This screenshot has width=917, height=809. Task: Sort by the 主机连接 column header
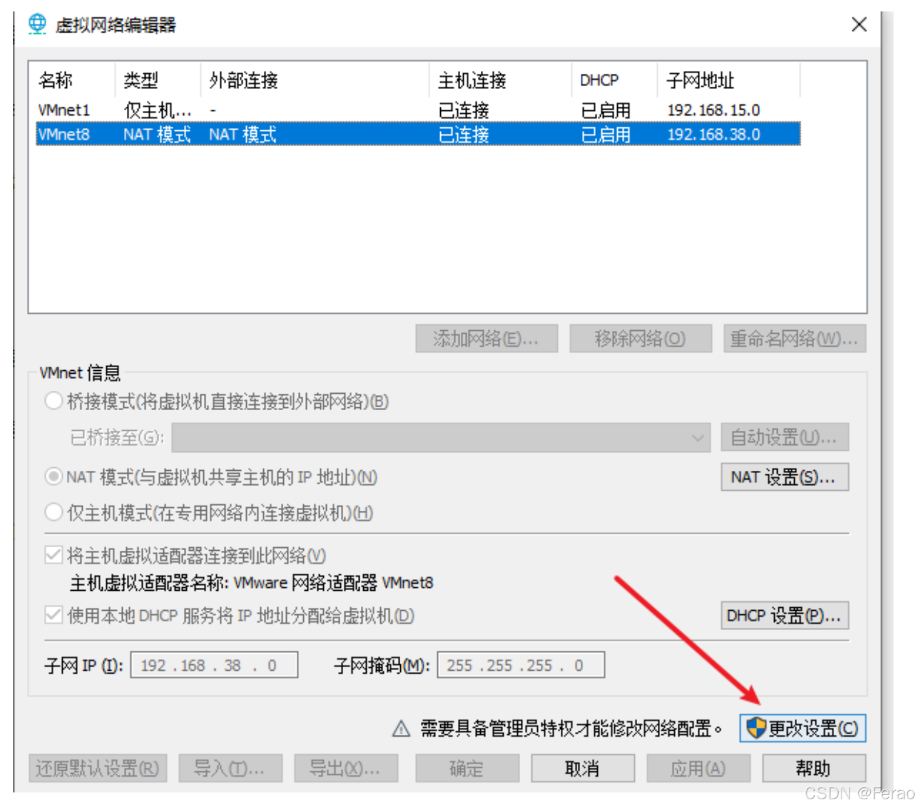[500, 80]
